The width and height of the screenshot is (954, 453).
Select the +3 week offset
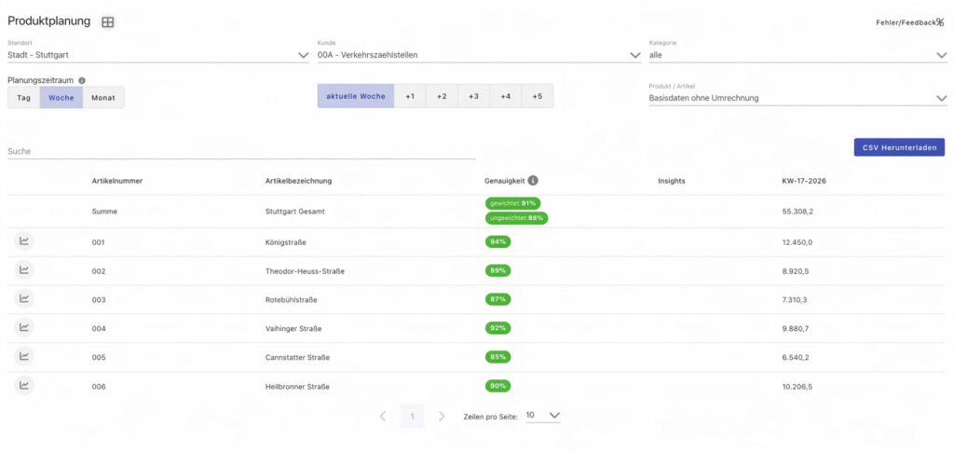point(473,96)
